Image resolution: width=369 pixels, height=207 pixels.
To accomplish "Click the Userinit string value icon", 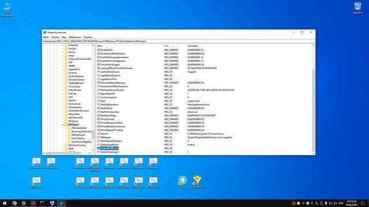I will tap(99, 134).
